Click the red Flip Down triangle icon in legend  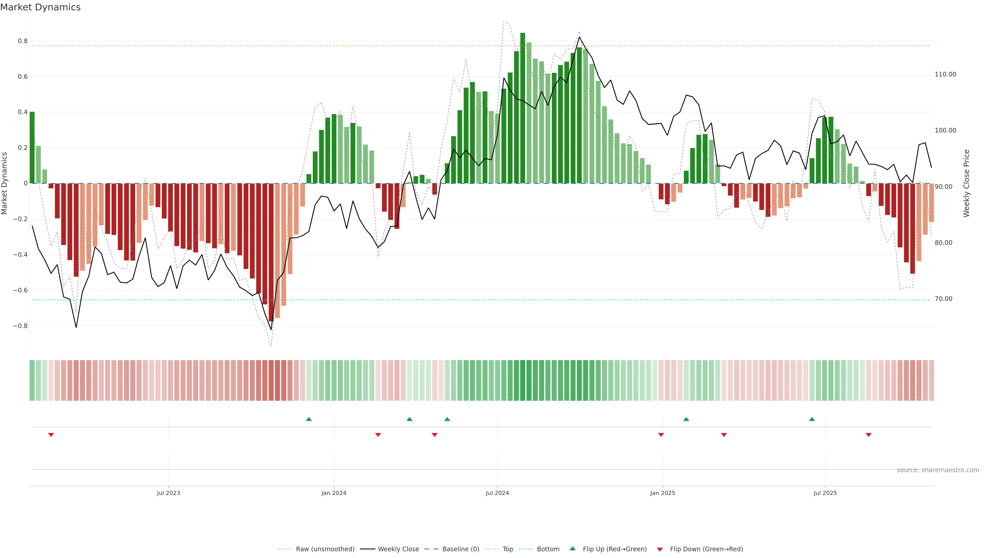660,549
